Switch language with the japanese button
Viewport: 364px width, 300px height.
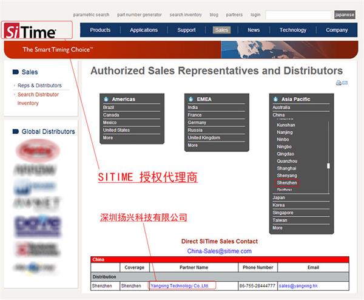point(345,15)
